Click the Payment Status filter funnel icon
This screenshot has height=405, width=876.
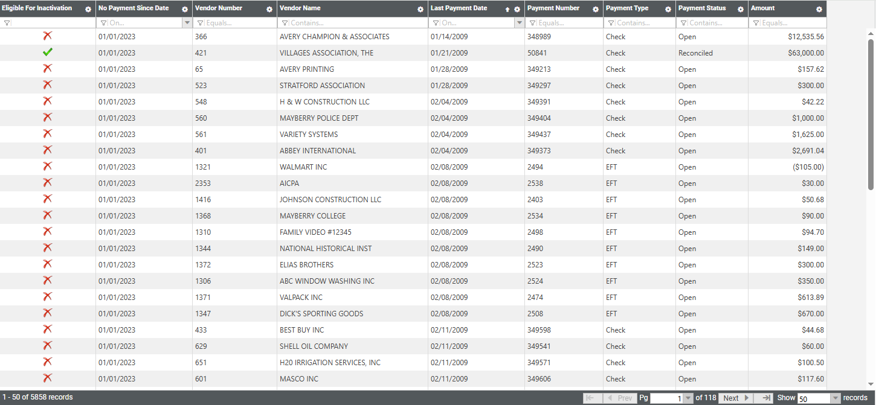click(684, 23)
